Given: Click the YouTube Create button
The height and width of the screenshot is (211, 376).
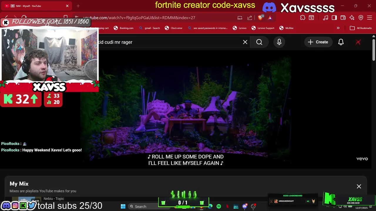Looking at the screenshot, I should coord(318,42).
